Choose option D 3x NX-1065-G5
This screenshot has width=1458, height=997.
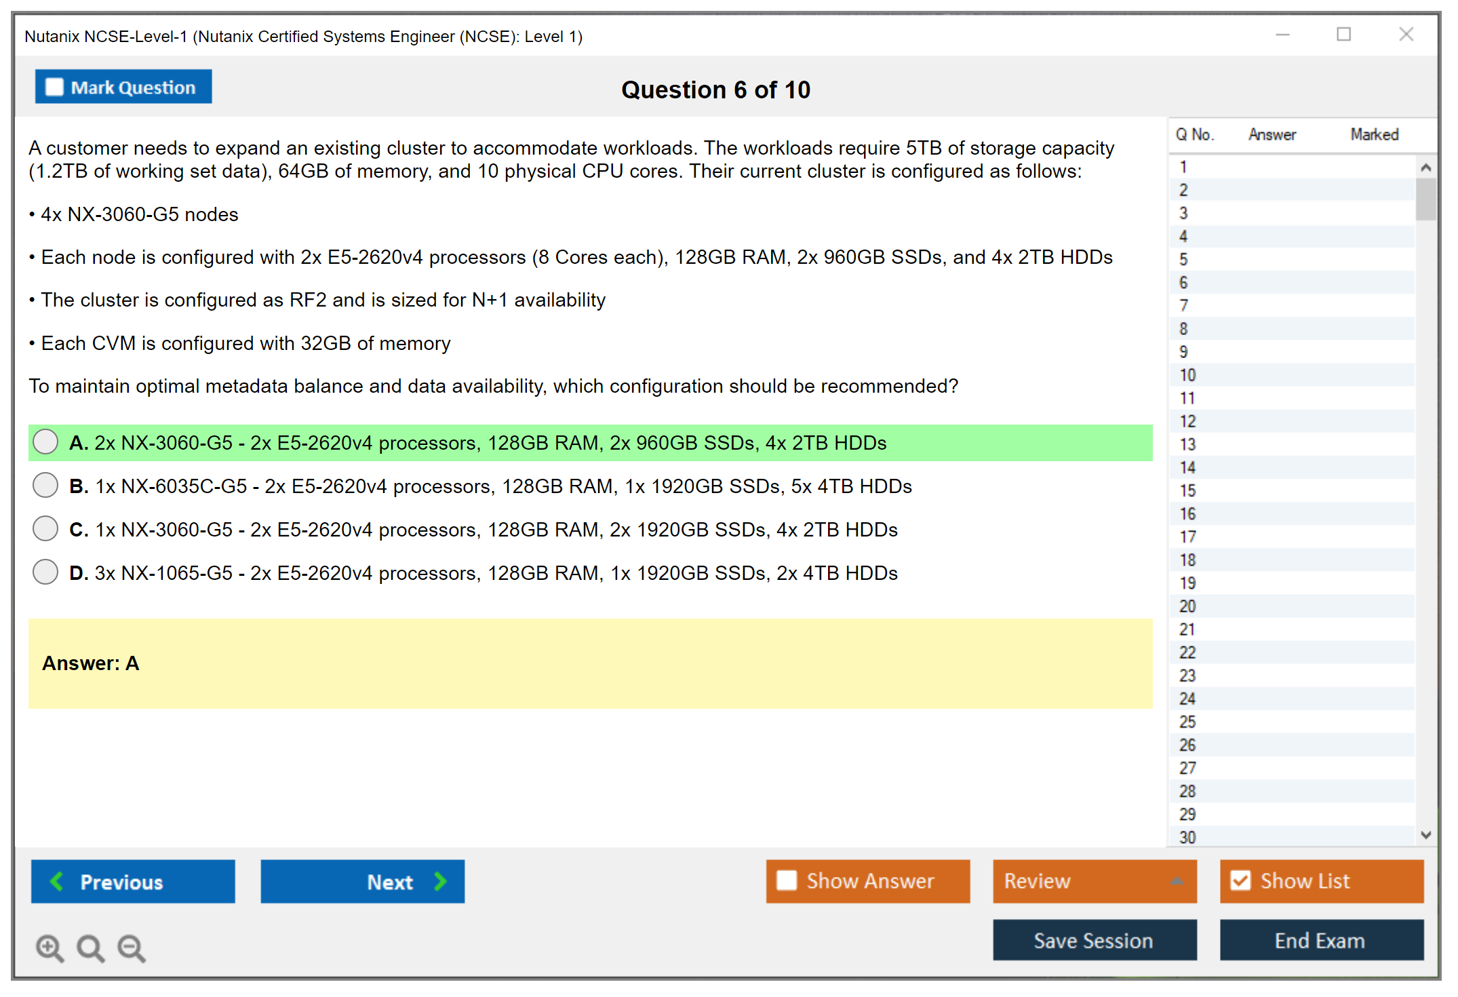45,572
